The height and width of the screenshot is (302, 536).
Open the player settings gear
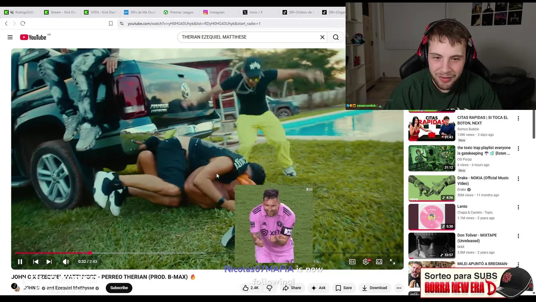(366, 262)
